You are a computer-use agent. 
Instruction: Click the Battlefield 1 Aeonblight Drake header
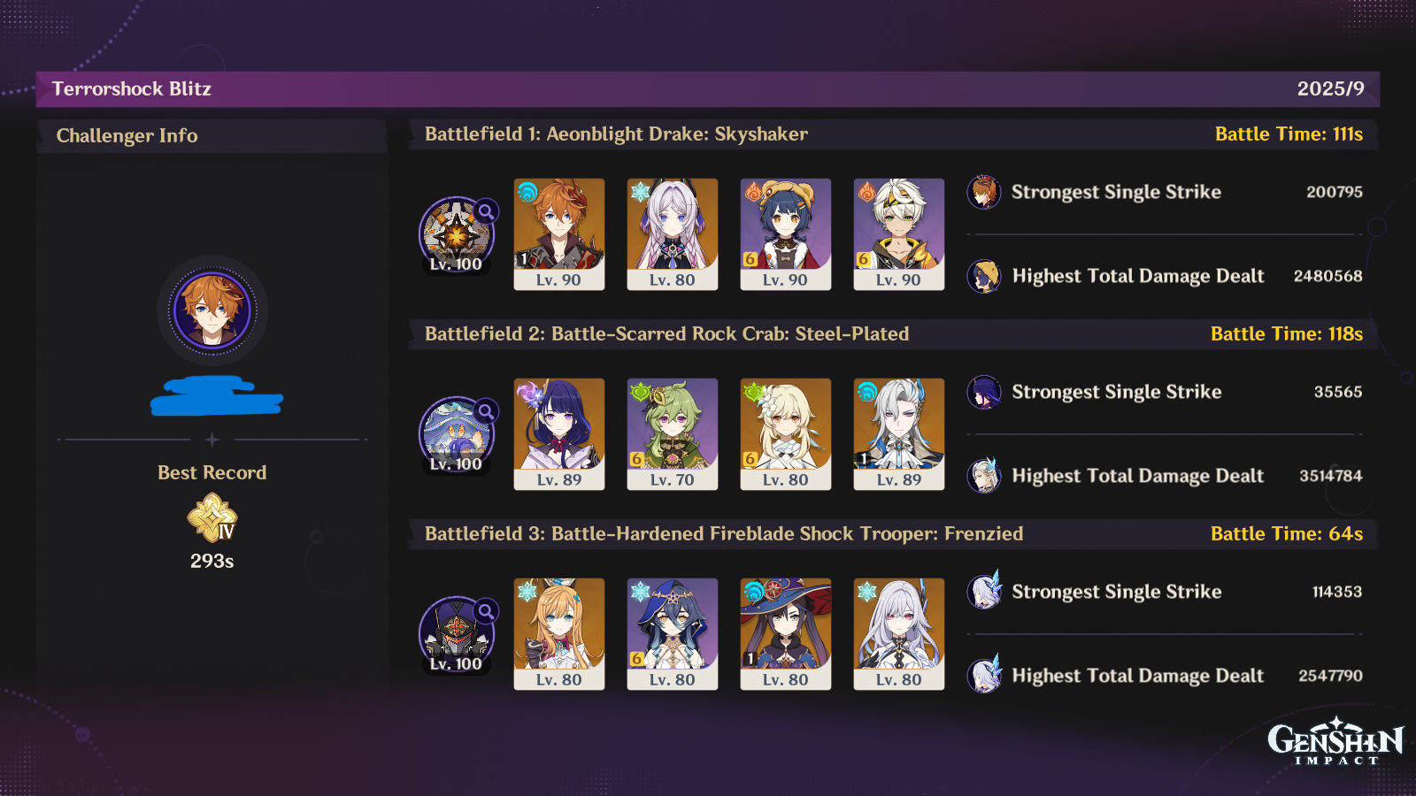[x=616, y=134]
